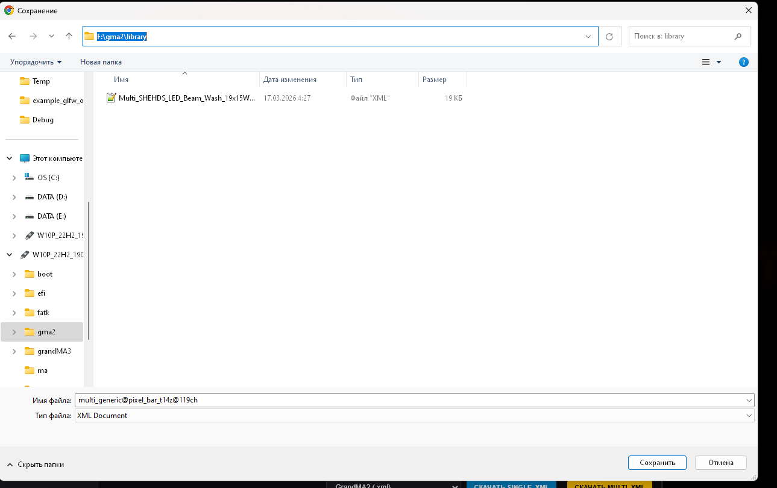Click the navigation pane scrollbar

click(89, 271)
